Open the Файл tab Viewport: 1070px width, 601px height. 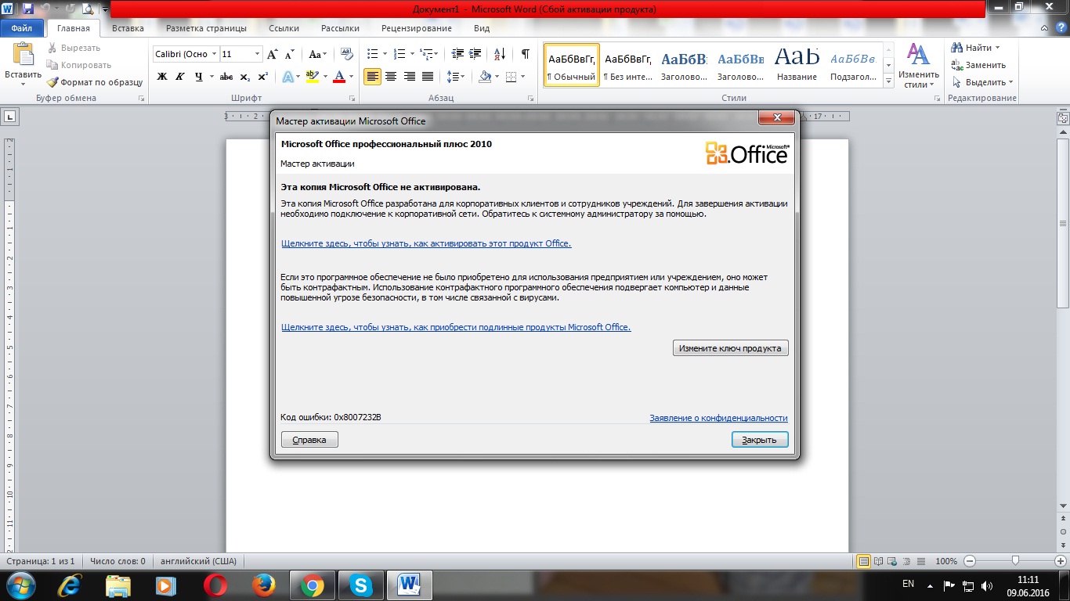22,28
